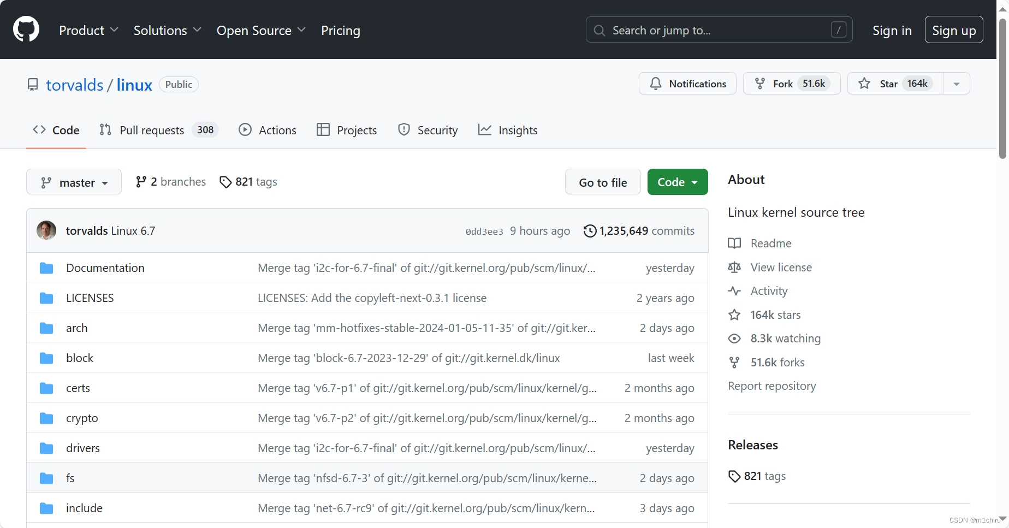
Task: Click the repository icon beside torvalds
Action: [x=33, y=85]
